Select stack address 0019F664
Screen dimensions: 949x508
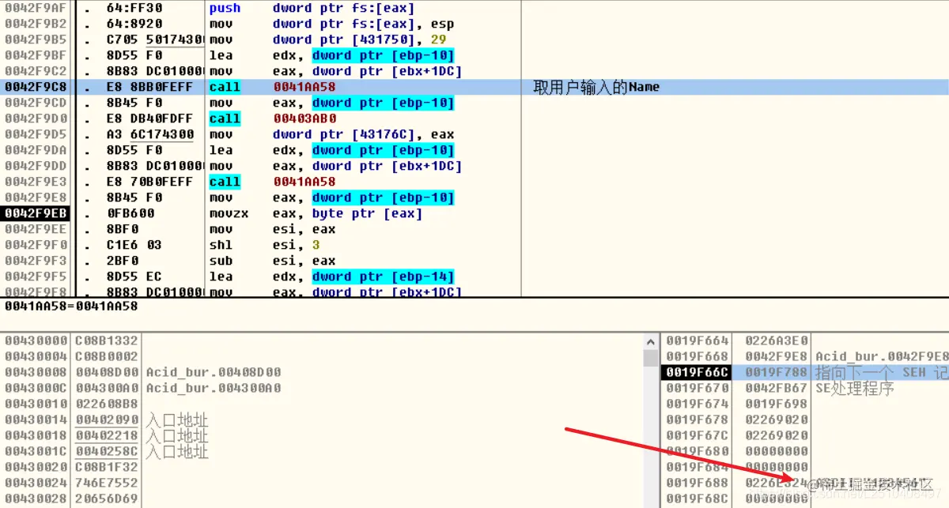click(698, 341)
